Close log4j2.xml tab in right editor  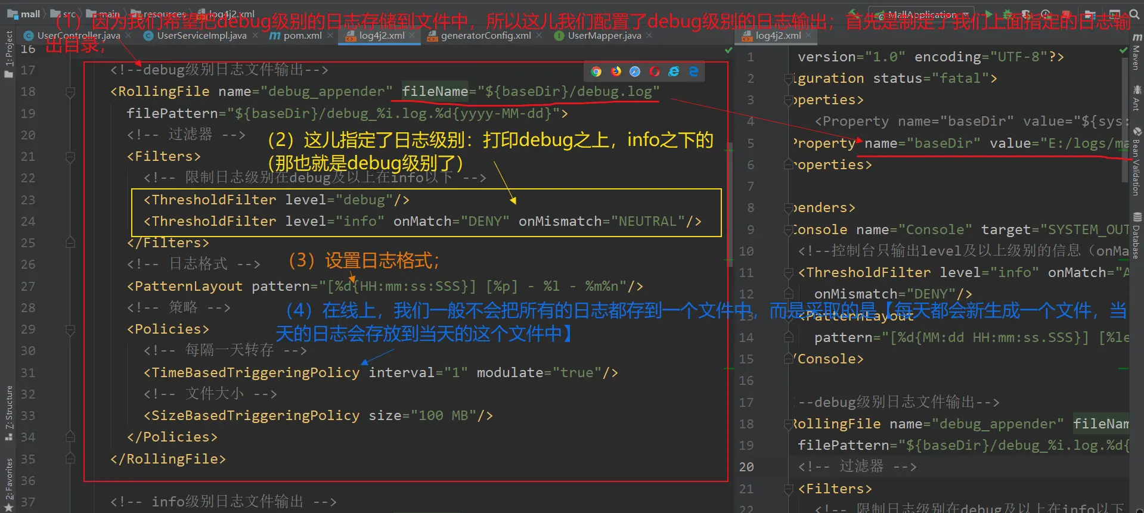pos(808,36)
